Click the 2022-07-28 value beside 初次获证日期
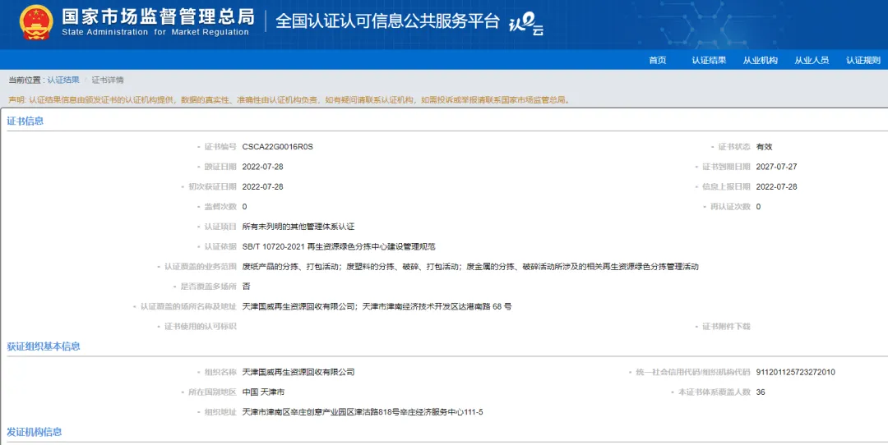This screenshot has width=888, height=445. tap(262, 186)
